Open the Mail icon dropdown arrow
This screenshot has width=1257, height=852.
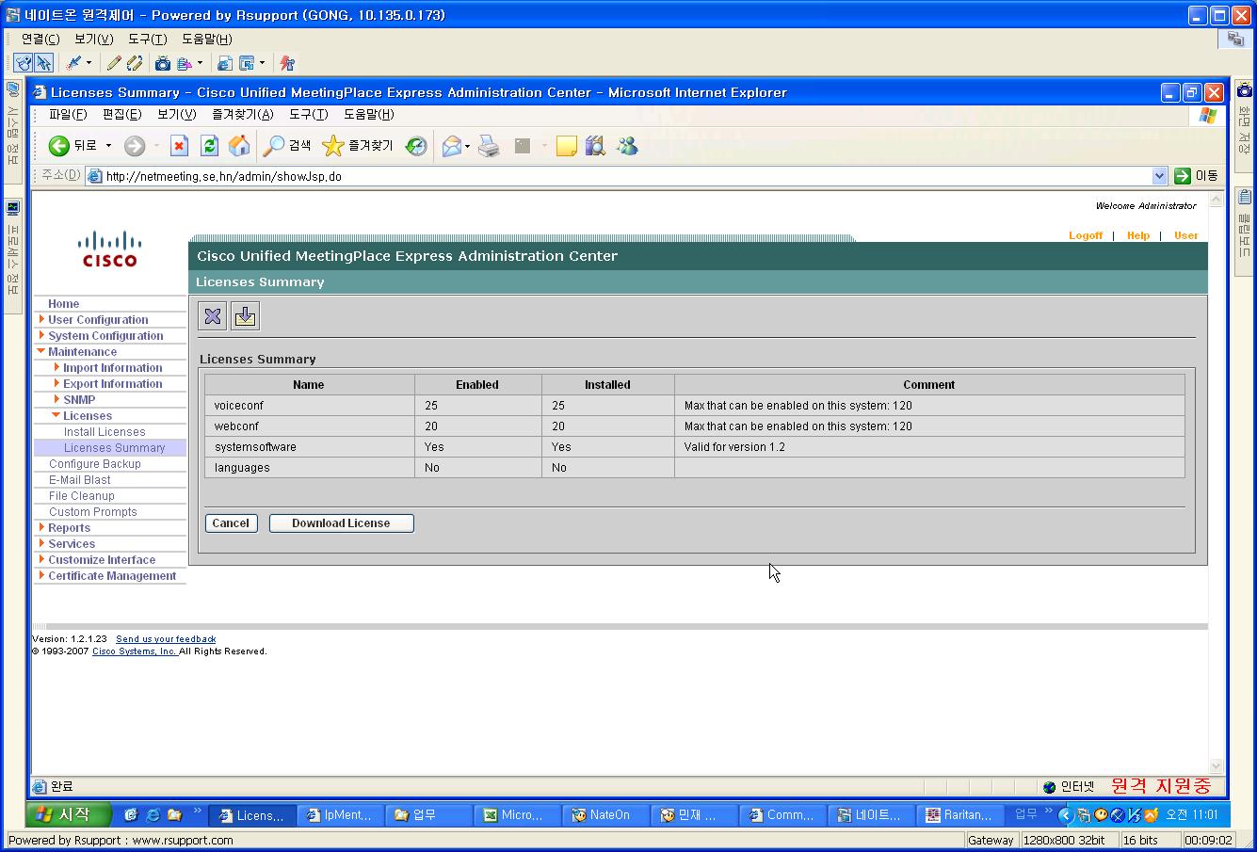coord(468,146)
